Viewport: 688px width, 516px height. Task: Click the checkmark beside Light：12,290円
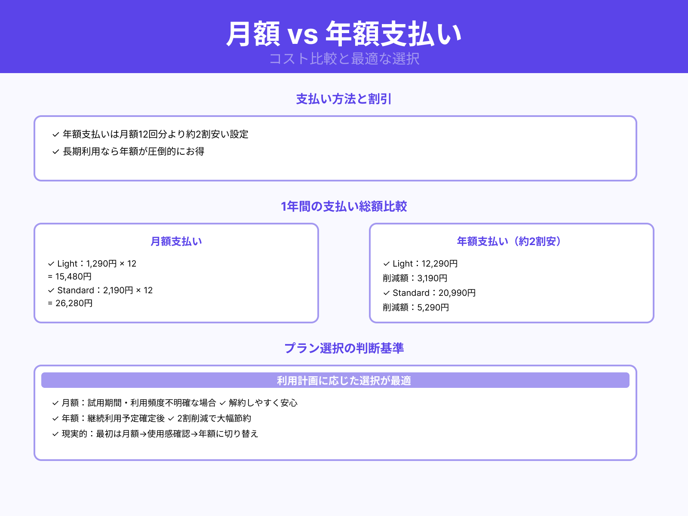click(x=386, y=263)
